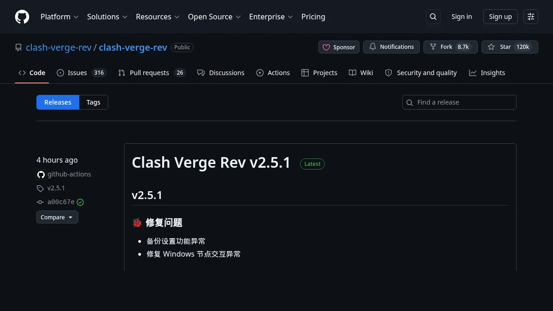This screenshot has height=311, width=553.
Task: Click the '备份设置功能异常' bullet
Action: [176, 241]
